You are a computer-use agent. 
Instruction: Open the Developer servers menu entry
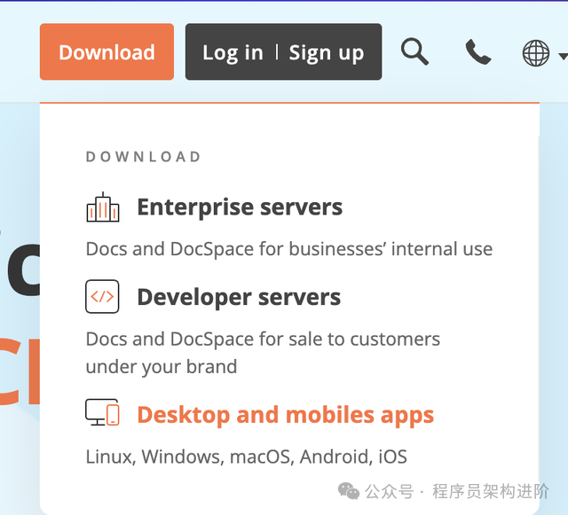239,297
